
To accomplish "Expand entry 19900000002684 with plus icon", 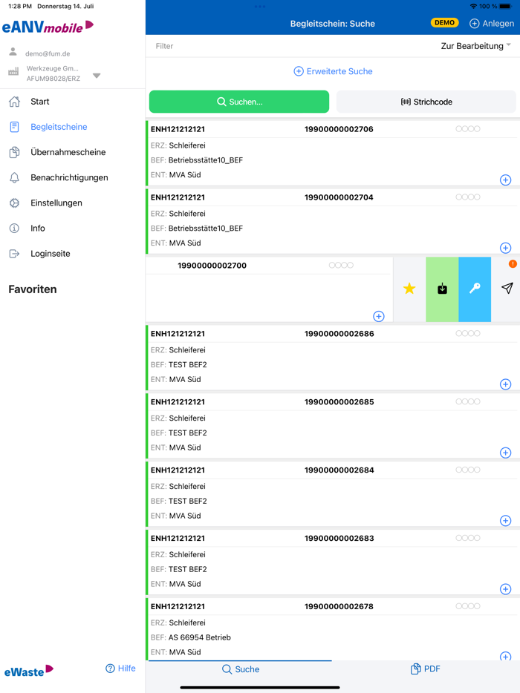I will (x=505, y=521).
